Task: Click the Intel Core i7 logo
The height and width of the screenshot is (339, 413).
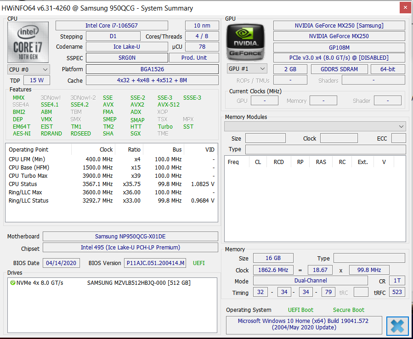Action: 28,42
